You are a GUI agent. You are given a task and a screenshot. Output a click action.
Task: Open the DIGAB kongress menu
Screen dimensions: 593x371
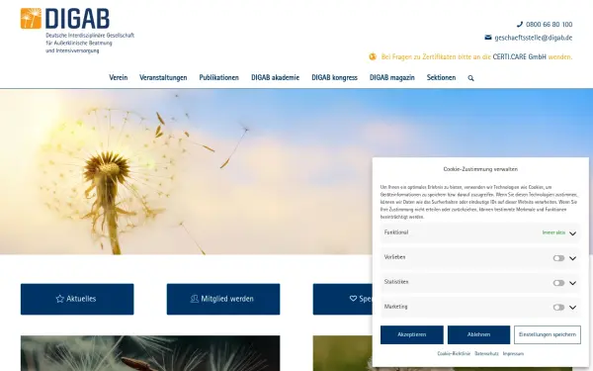coord(334,77)
